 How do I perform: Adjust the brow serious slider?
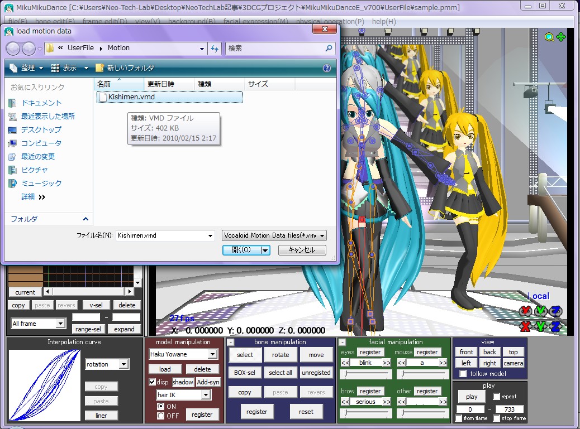coord(366,413)
